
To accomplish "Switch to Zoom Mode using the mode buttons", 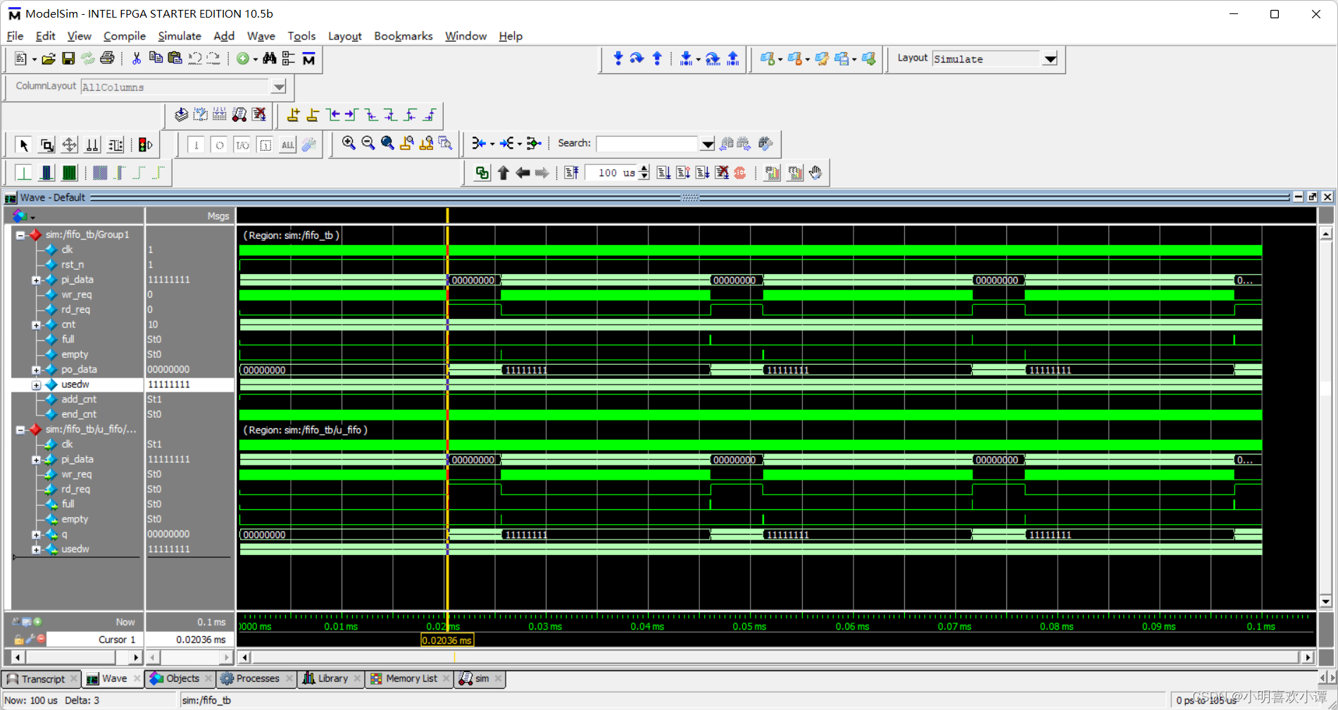I will click(x=46, y=144).
